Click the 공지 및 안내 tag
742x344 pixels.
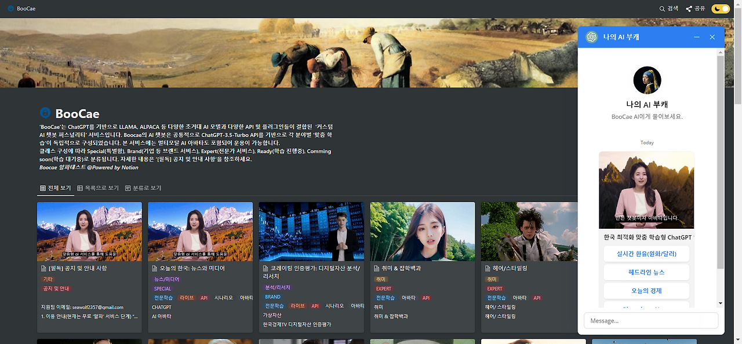[56, 288]
